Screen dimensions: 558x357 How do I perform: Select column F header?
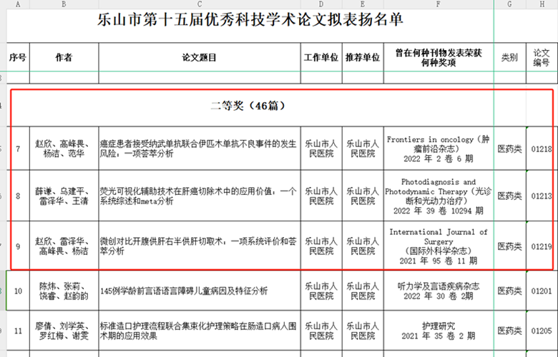[439, 4]
